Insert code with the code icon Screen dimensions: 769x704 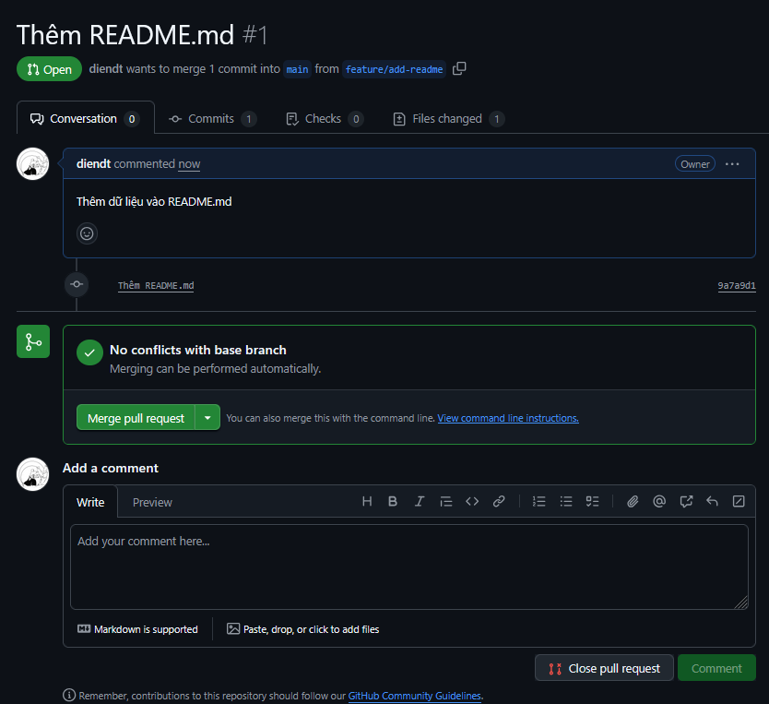tap(472, 501)
